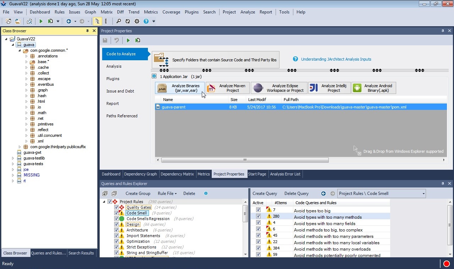Viewport: 454px width, 269px height.
Task: Switch to the Dependency Graph tab
Action: pos(140,174)
